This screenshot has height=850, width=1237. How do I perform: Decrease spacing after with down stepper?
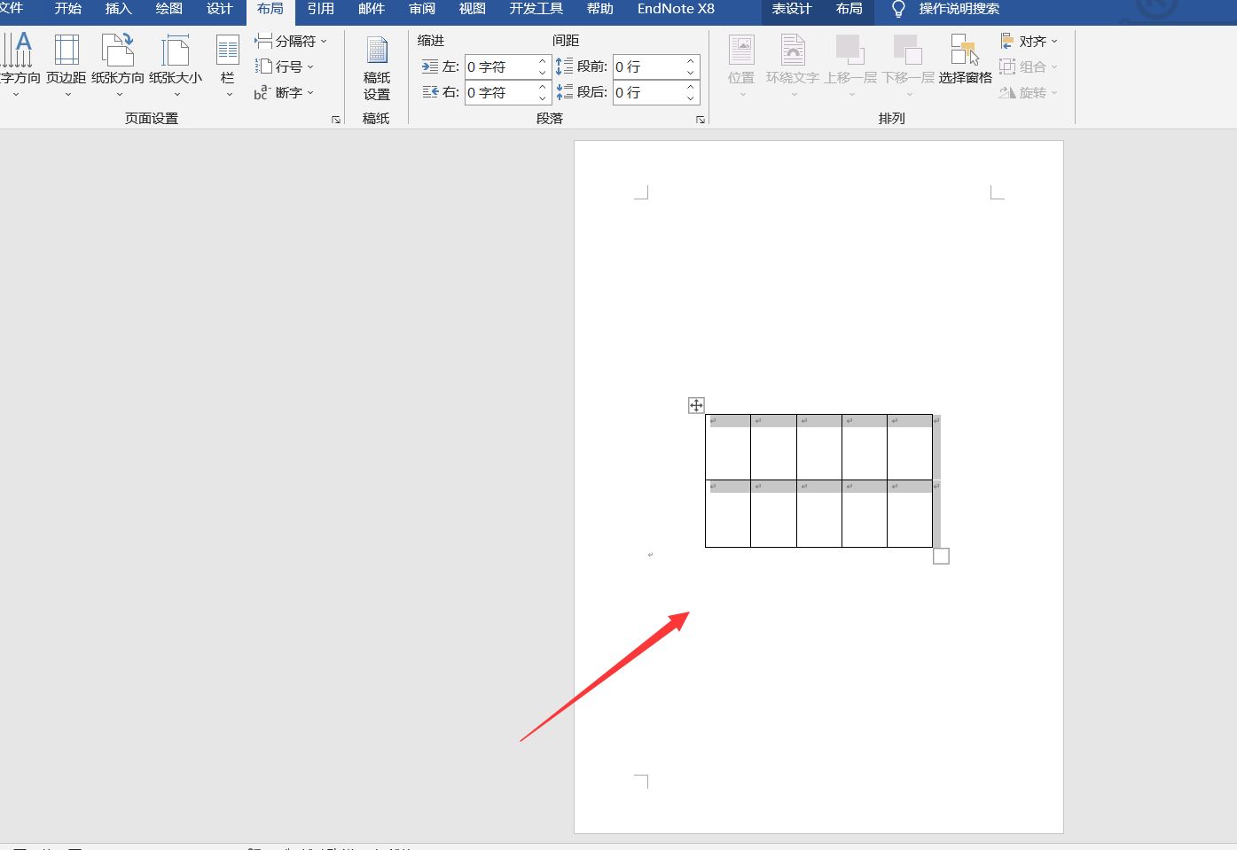(x=691, y=98)
